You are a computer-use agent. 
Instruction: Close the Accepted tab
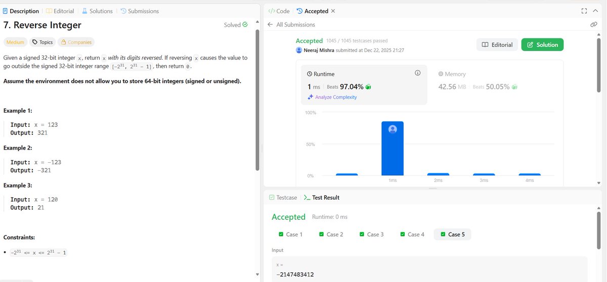click(x=333, y=11)
